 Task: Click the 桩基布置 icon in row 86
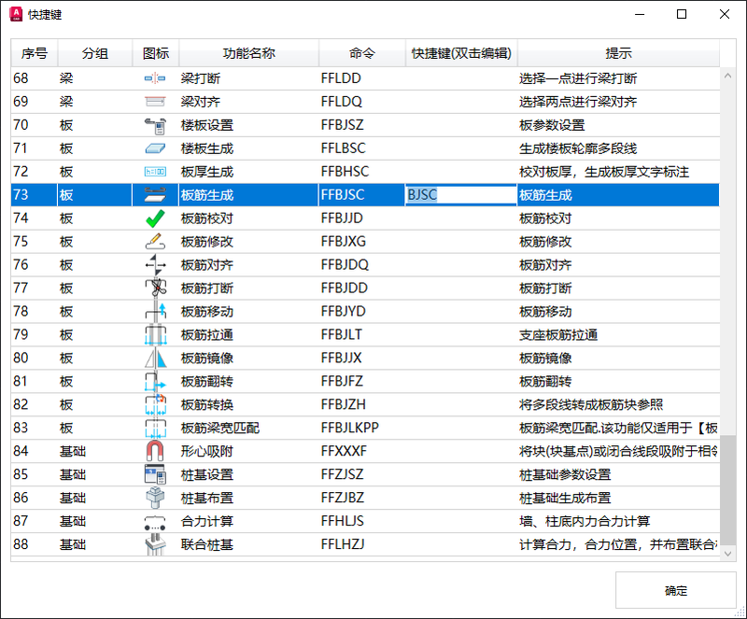coord(155,499)
